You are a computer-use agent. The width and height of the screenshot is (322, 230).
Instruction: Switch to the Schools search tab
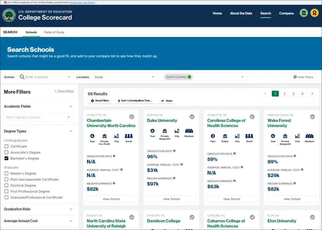click(31, 32)
